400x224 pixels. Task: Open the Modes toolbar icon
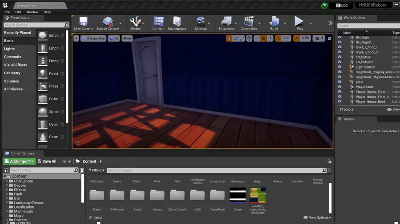[136, 23]
